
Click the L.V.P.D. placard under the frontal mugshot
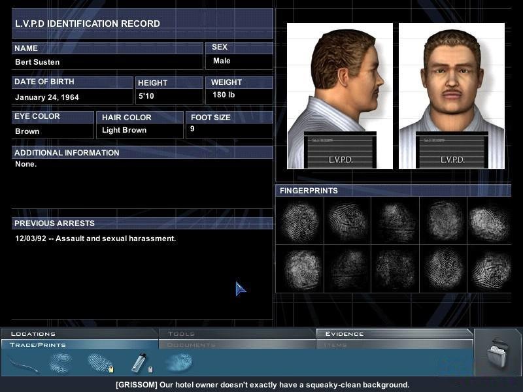(450, 150)
